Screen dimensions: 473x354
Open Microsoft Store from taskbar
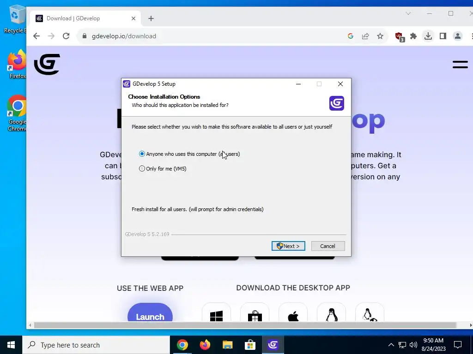tap(250, 345)
